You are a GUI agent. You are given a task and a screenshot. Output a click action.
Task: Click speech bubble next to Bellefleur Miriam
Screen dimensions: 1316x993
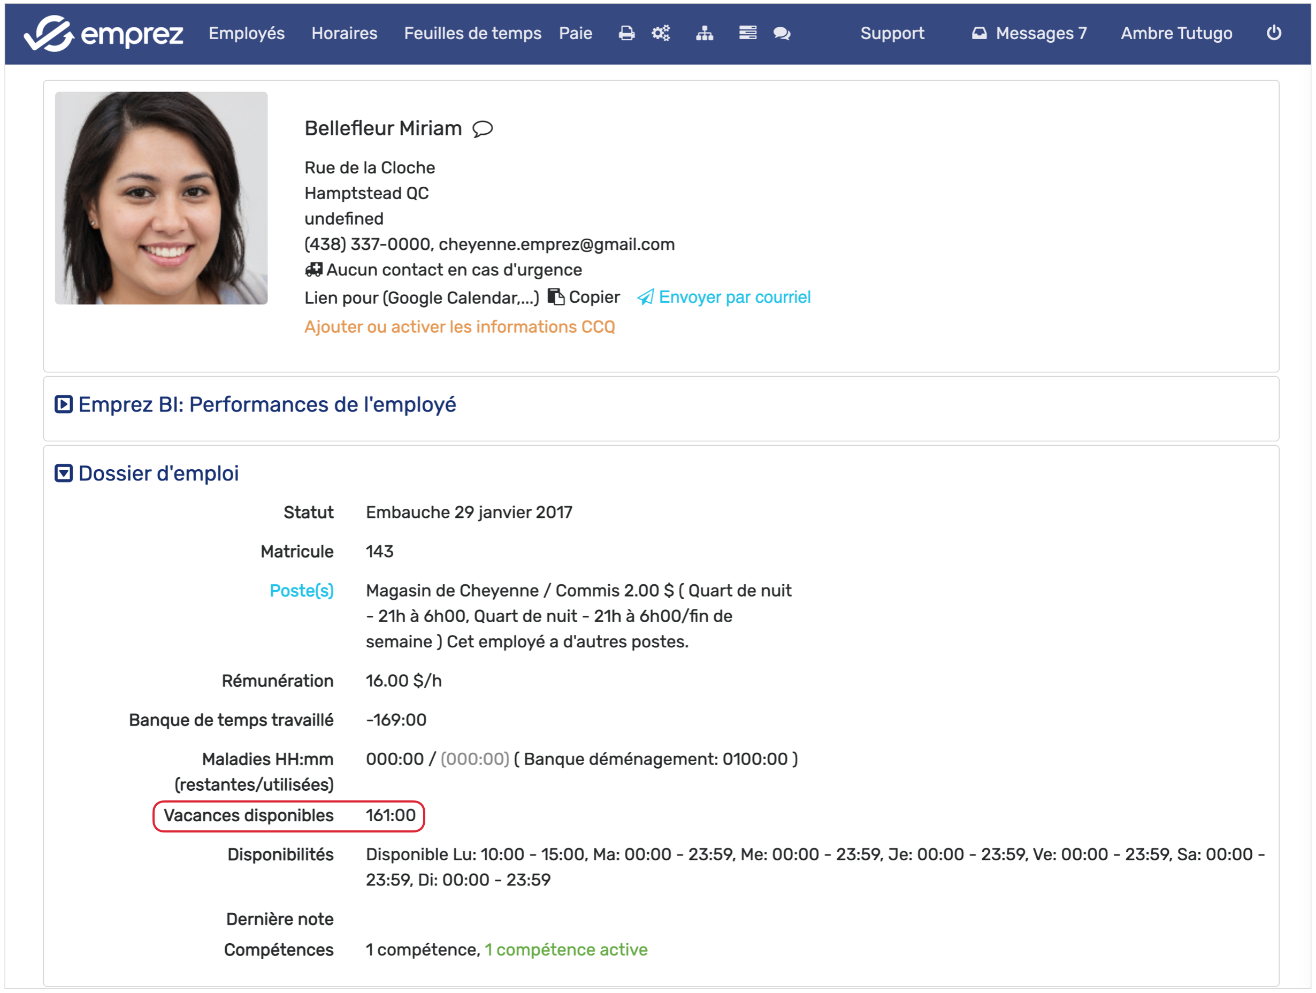point(483,129)
